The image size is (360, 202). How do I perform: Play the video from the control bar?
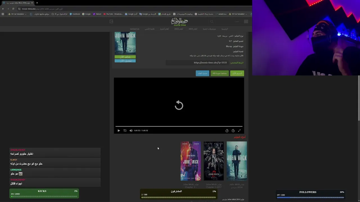click(x=119, y=130)
